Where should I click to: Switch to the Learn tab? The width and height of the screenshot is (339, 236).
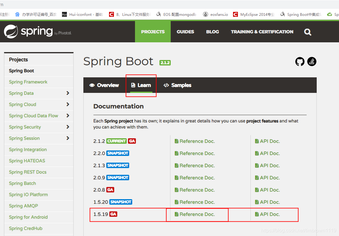[x=141, y=85]
